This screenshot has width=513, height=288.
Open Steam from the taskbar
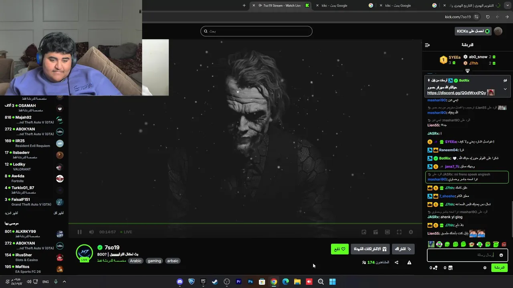(x=215, y=282)
